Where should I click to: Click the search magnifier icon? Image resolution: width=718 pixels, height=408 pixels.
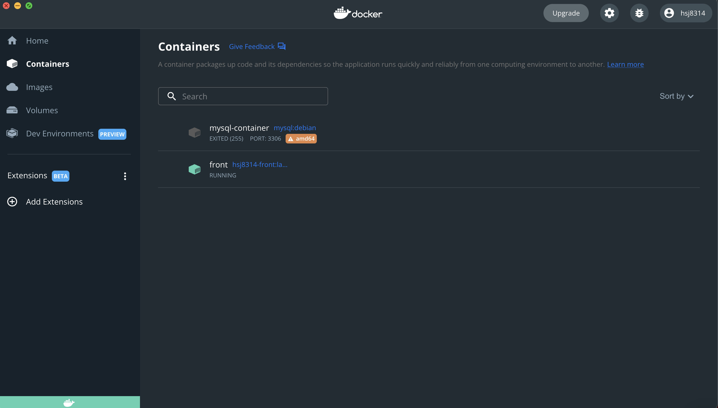click(171, 96)
